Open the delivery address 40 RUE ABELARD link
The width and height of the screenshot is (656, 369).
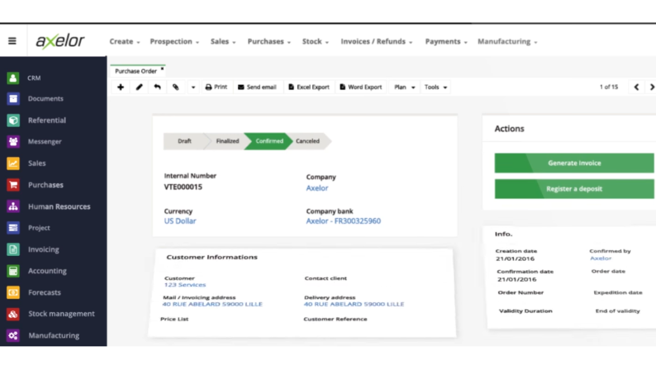(x=354, y=304)
